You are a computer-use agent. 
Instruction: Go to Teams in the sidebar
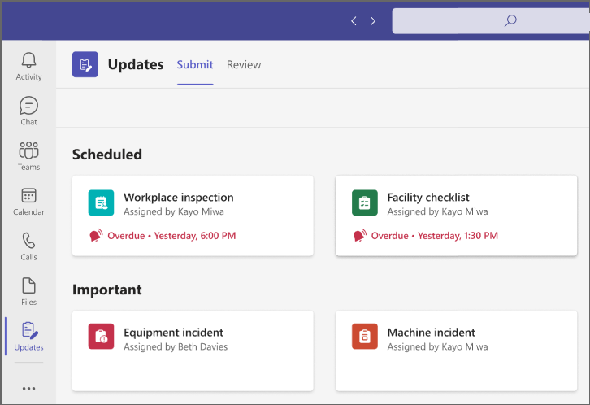(x=28, y=156)
